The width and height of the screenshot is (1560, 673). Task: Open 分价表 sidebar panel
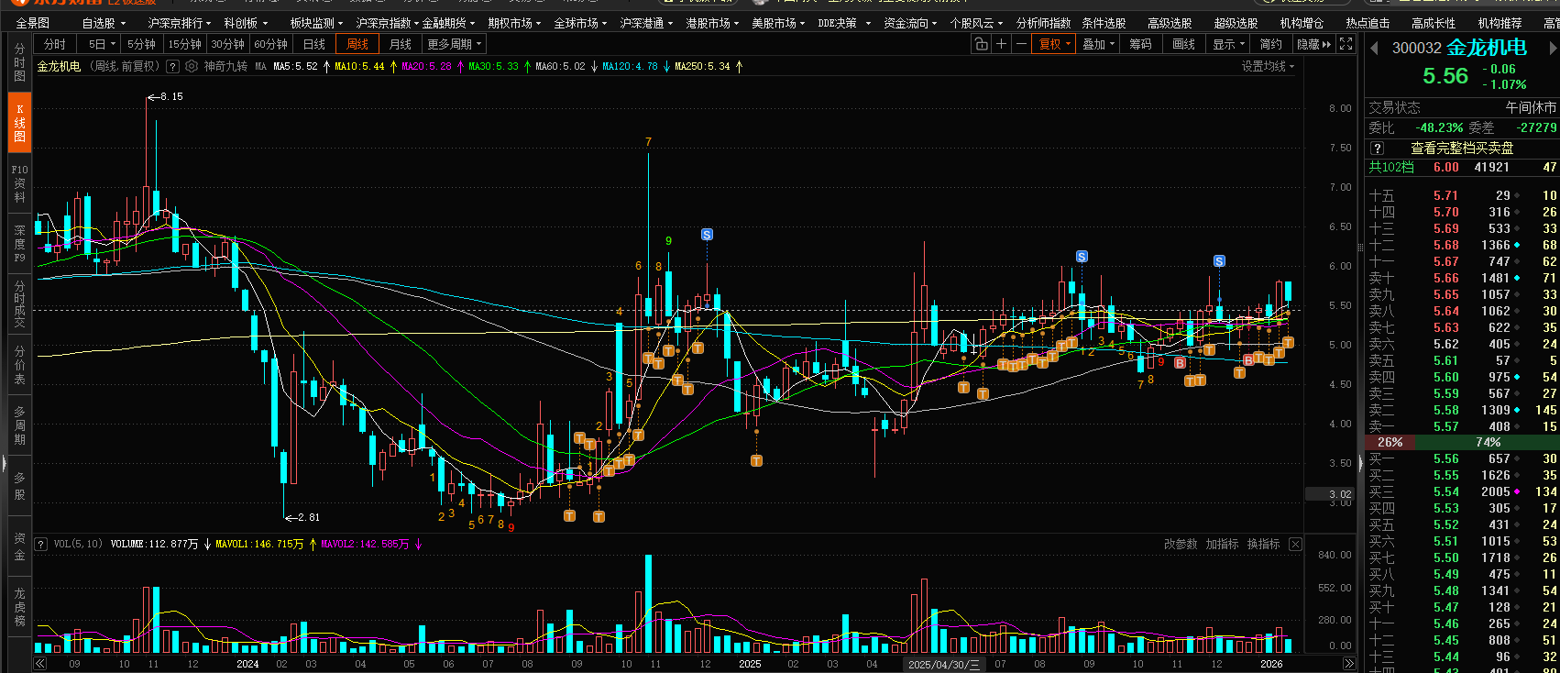point(19,365)
